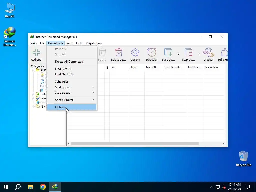Open the Speed Limiter submenu

pos(72,100)
